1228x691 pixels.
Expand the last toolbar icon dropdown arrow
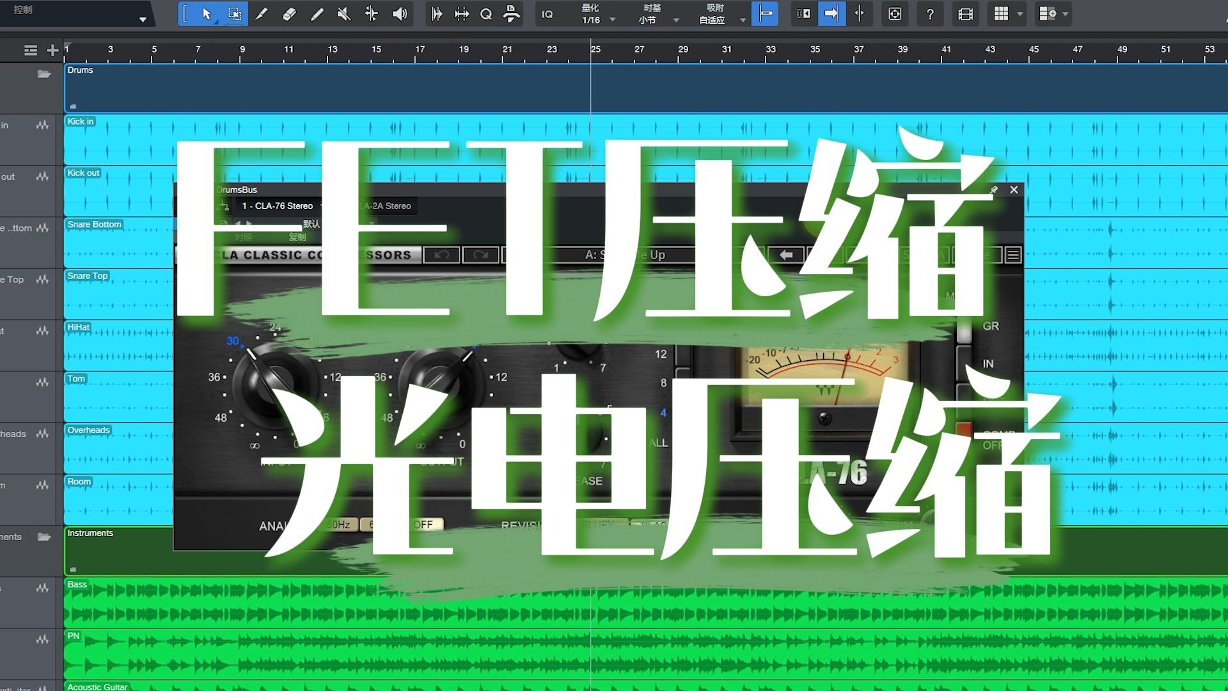(1066, 14)
